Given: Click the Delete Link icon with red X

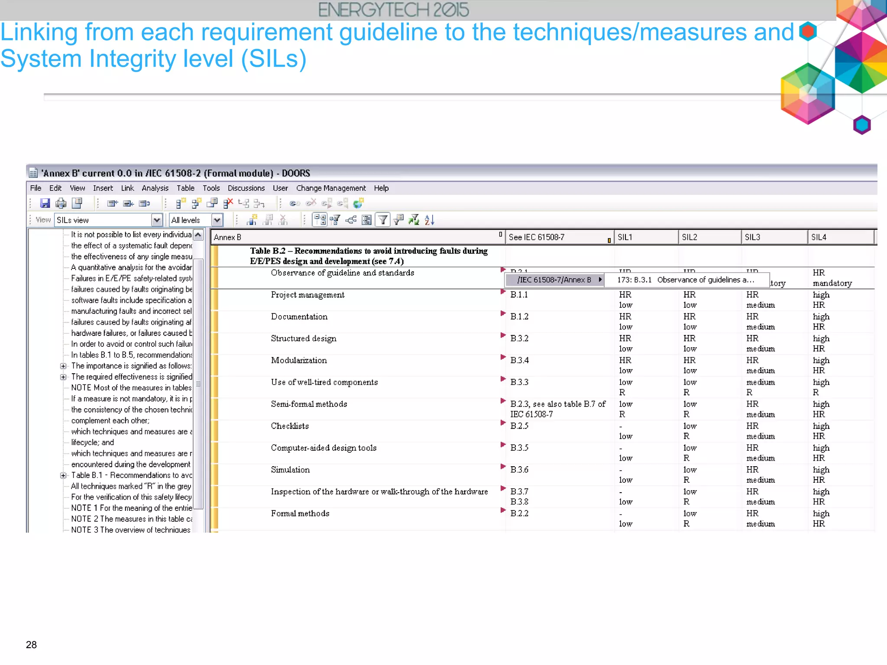Looking at the screenshot, I should coord(311,203).
